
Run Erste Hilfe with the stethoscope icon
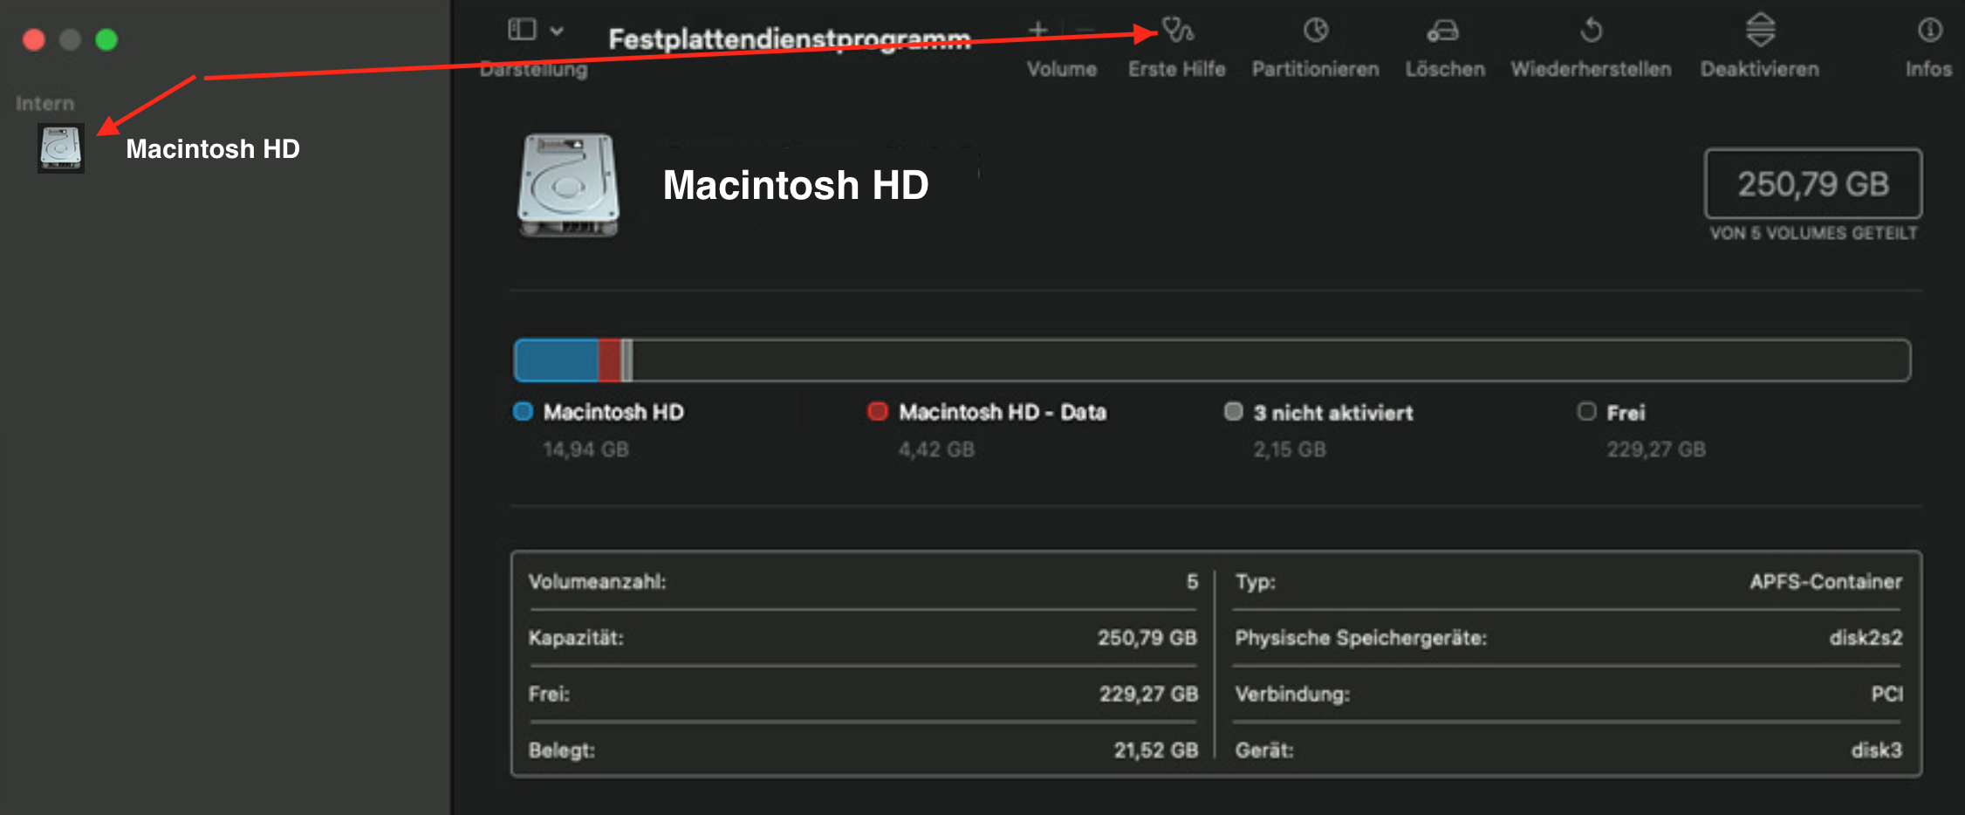pos(1177,31)
